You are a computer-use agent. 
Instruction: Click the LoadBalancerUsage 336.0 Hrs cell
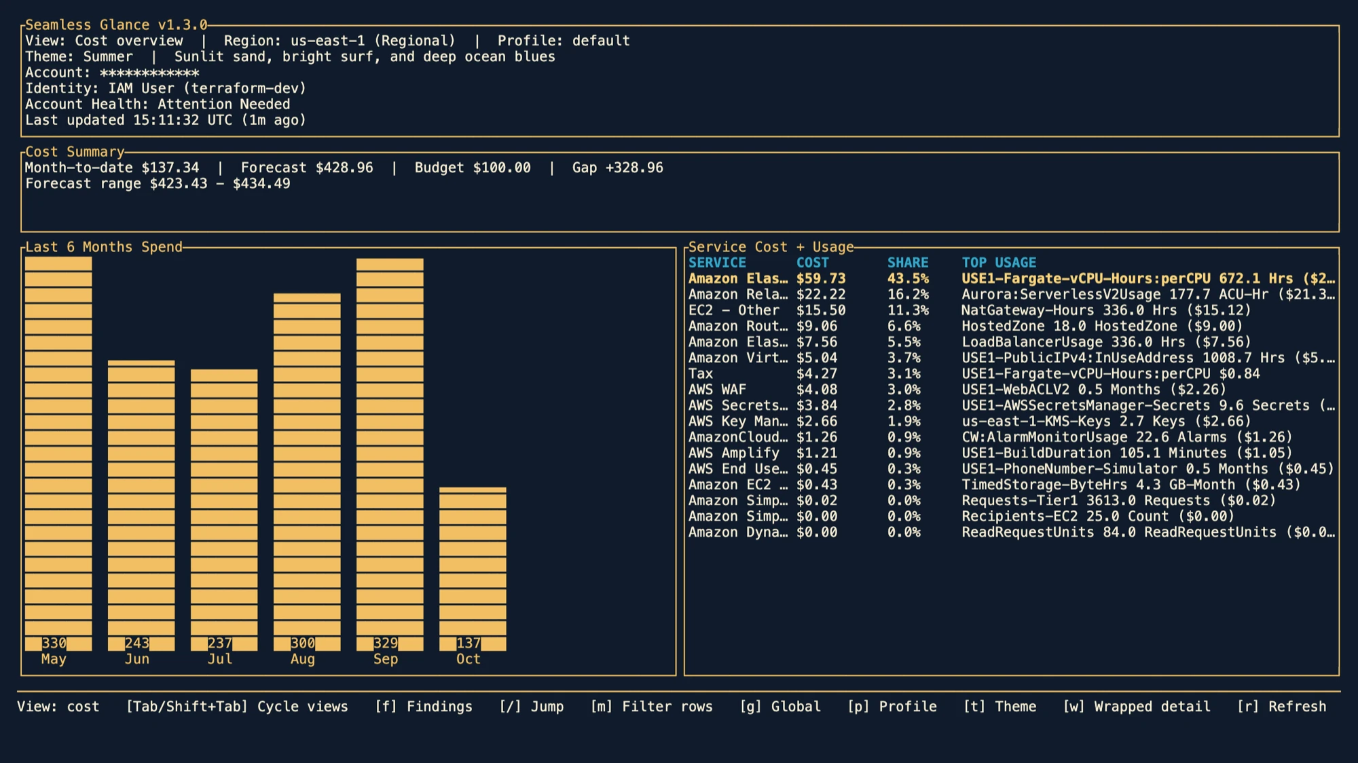[1106, 342]
